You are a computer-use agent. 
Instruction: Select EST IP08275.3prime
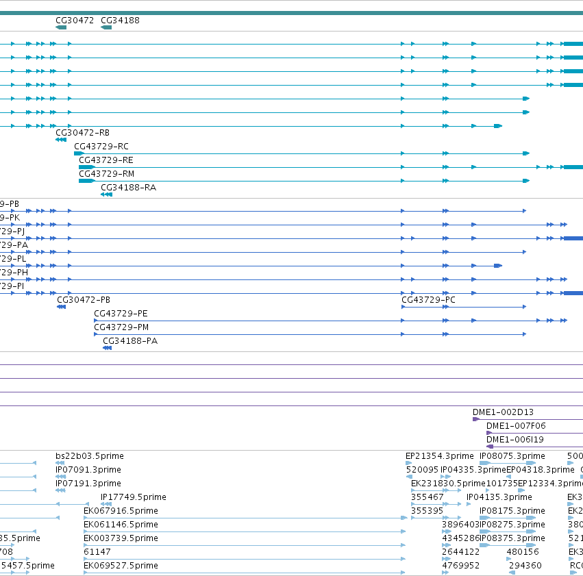(512, 525)
